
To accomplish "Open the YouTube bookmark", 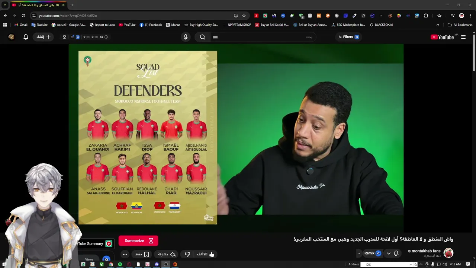I will pos(127,25).
